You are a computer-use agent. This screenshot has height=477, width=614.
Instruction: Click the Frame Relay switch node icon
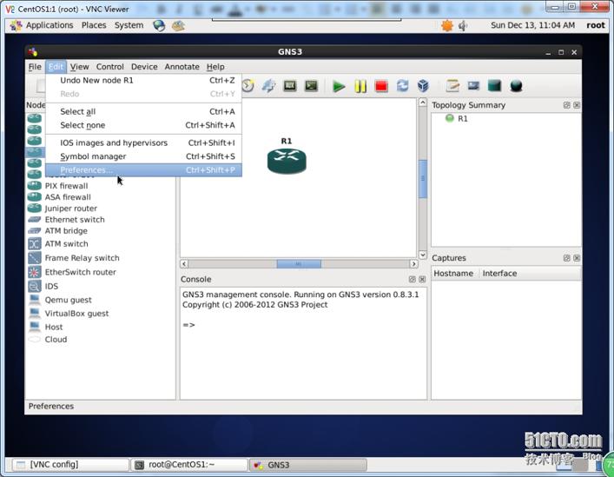click(x=35, y=258)
